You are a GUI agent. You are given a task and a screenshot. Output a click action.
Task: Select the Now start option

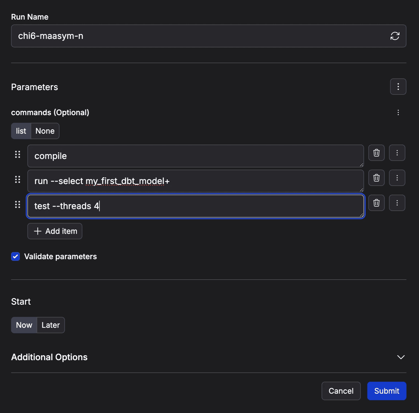click(x=24, y=325)
